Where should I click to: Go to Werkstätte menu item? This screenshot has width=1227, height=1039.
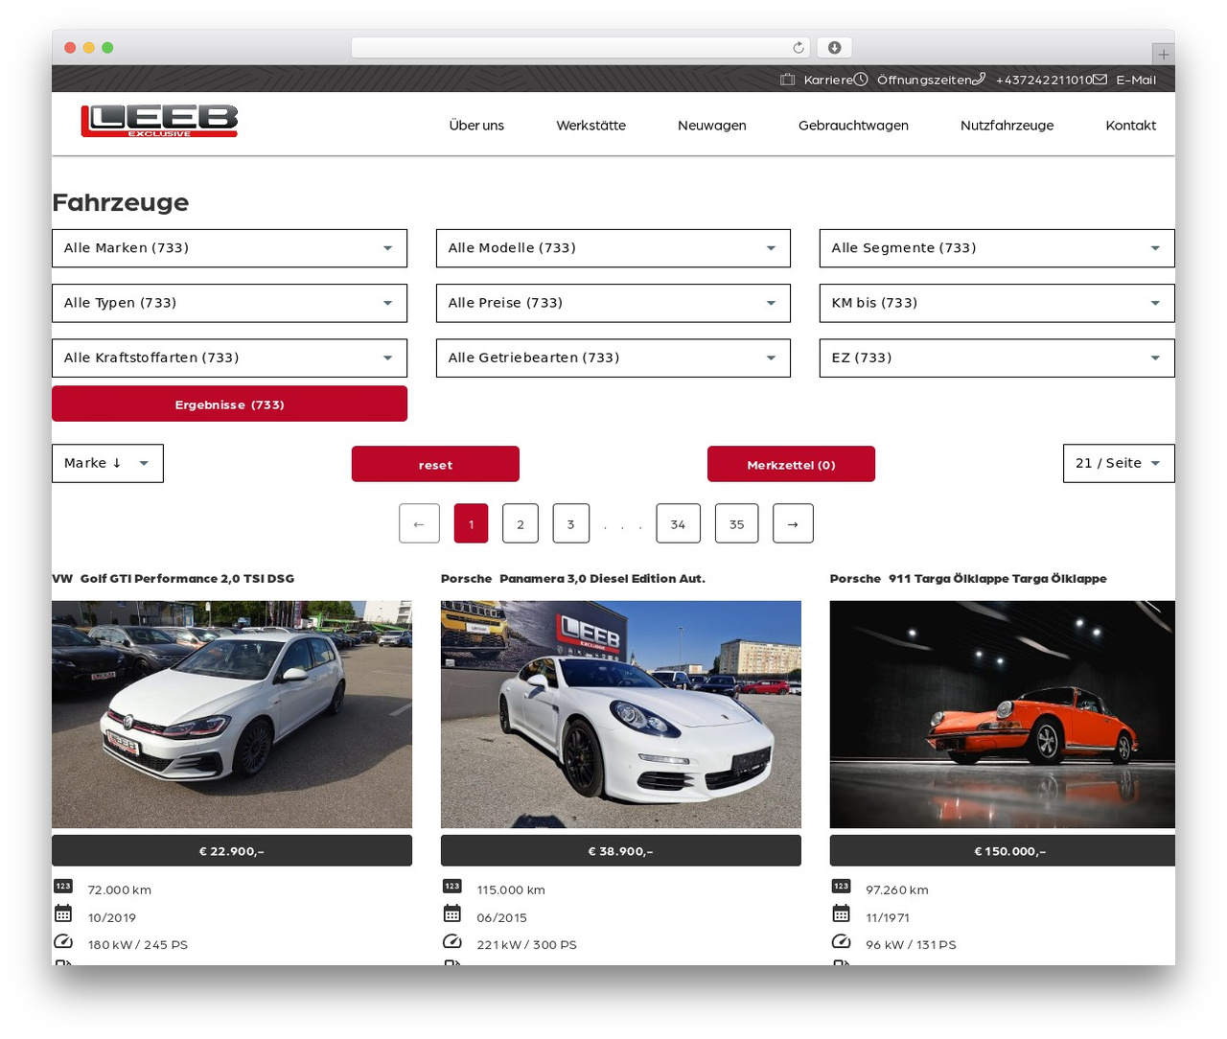pyautogui.click(x=590, y=126)
